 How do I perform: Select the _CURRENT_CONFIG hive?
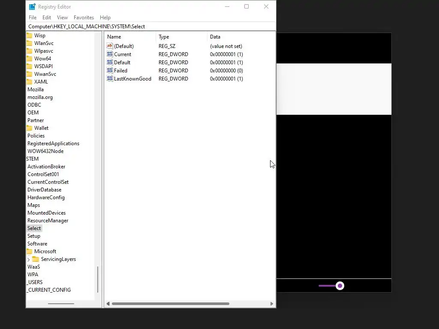coord(48,290)
